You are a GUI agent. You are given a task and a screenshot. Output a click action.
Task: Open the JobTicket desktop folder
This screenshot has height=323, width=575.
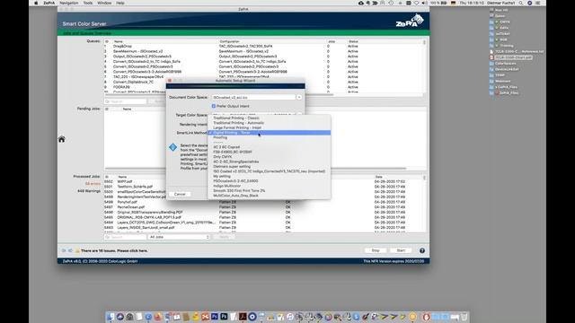click(500, 34)
